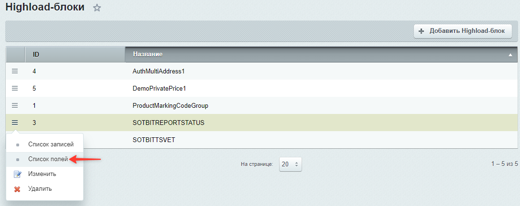Open SOTBITTSVET highload block row

click(x=153, y=140)
